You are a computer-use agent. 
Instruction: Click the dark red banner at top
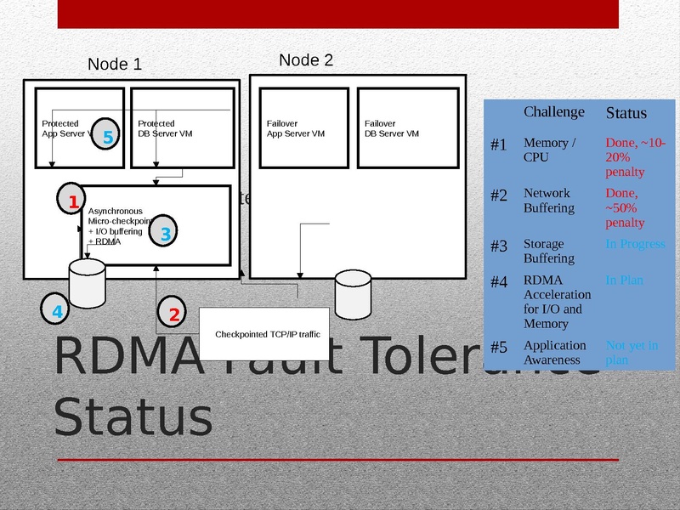click(337, 14)
